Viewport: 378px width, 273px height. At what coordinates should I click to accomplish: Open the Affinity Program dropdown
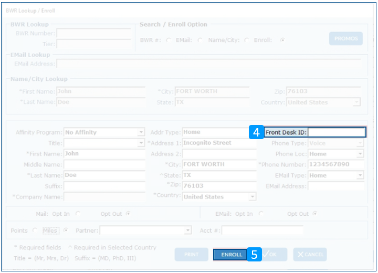tap(141, 133)
